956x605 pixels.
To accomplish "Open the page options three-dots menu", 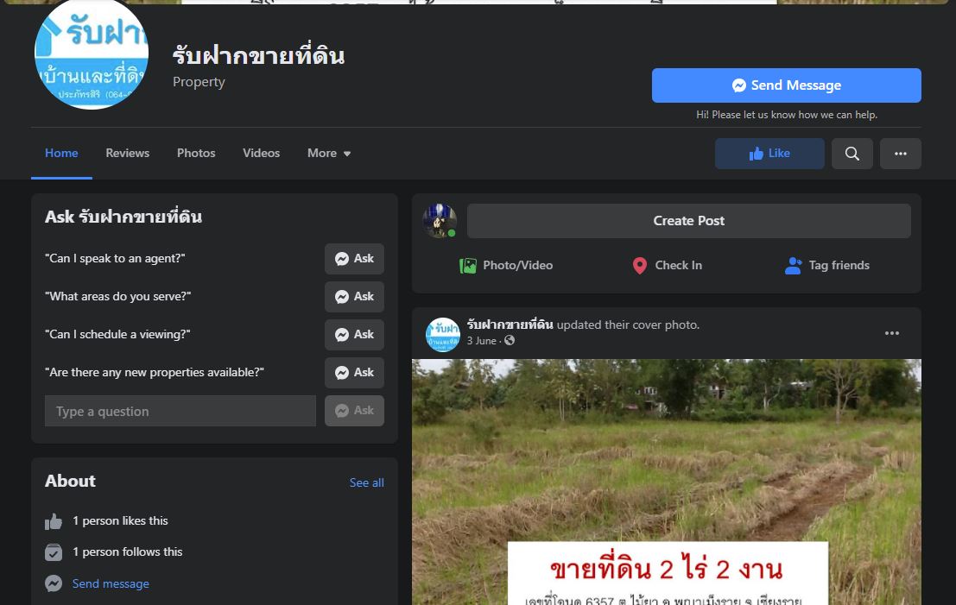I will click(900, 154).
